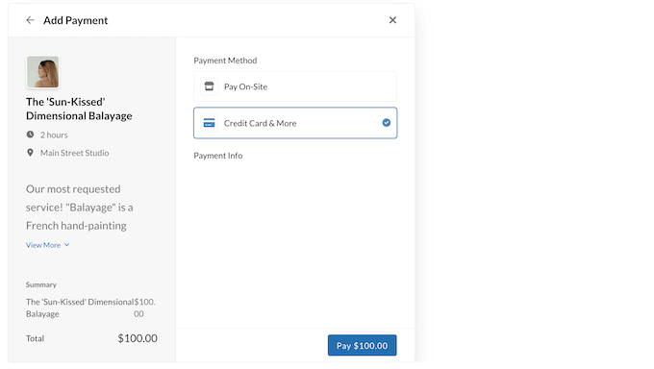
Task: Click the 'Our most requested service' description
Action: pyautogui.click(x=79, y=208)
